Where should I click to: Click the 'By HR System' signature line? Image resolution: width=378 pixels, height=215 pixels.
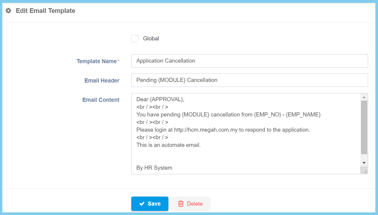click(154, 168)
